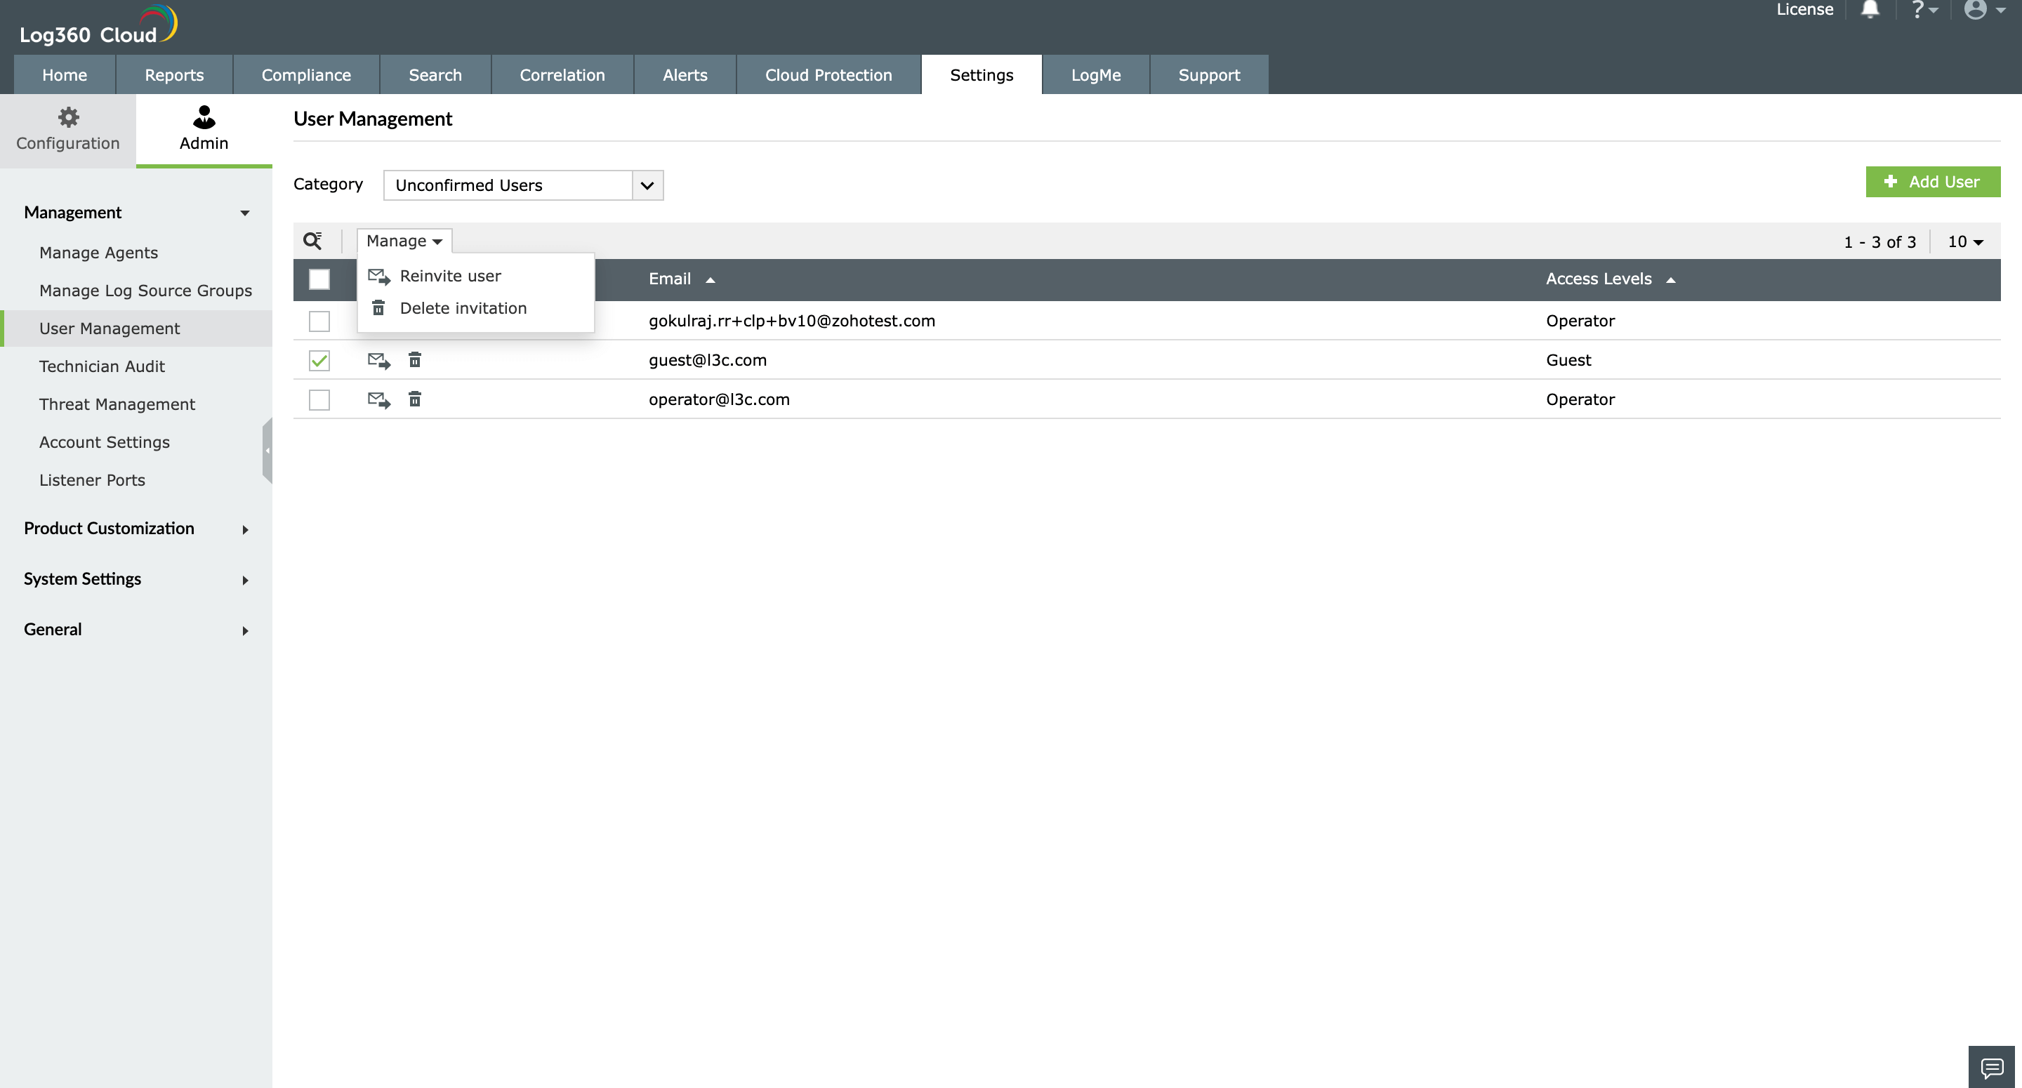Click the Add User button
2022x1088 pixels.
pyautogui.click(x=1933, y=182)
